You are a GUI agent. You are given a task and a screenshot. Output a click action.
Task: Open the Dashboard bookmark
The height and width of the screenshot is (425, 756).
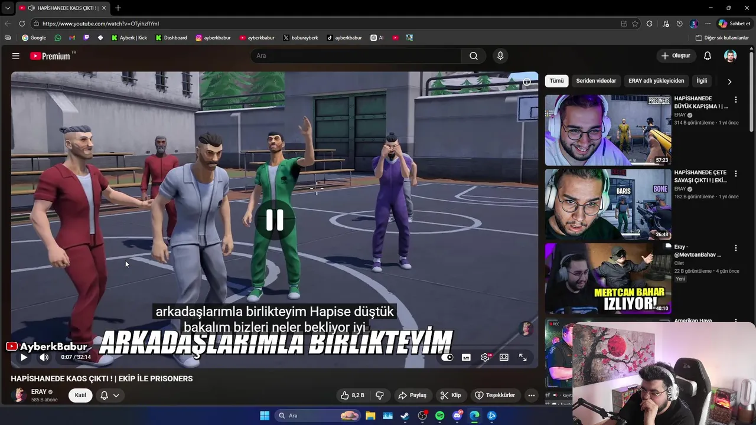coord(171,38)
